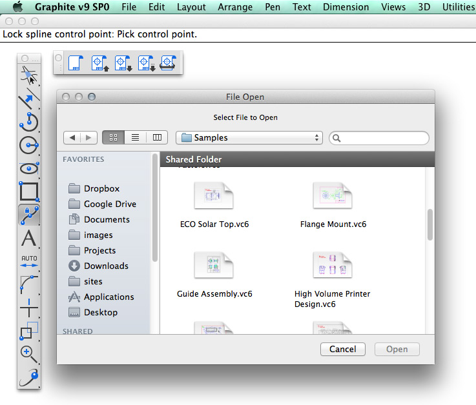Open the Edit menu
476x405 pixels.
point(157,6)
